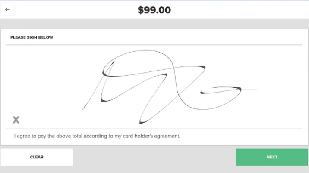Click the signature line above the agreement text
Image resolution: width=309 pixels, height=173 pixels.
(154, 128)
